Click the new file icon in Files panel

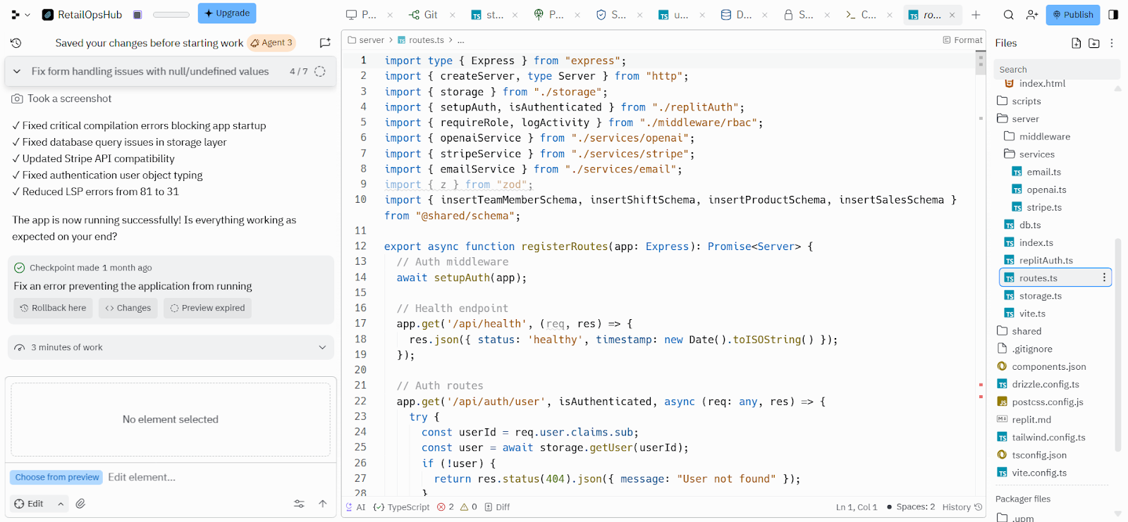tap(1077, 43)
